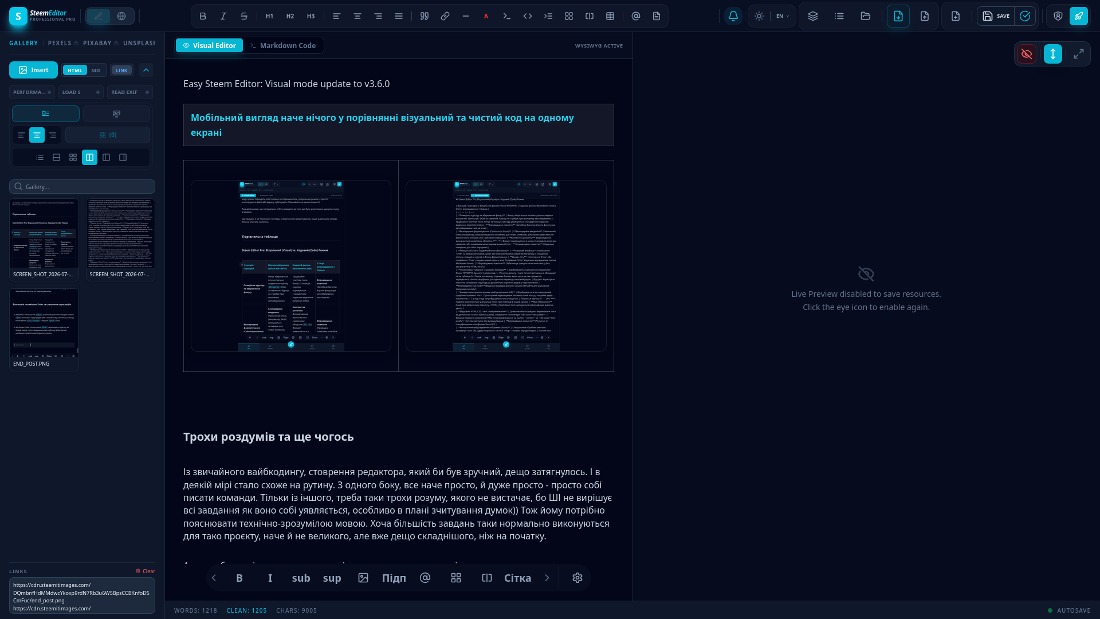The width and height of the screenshot is (1100, 619).
Task: Click the links URL text box
Action: coord(82,596)
